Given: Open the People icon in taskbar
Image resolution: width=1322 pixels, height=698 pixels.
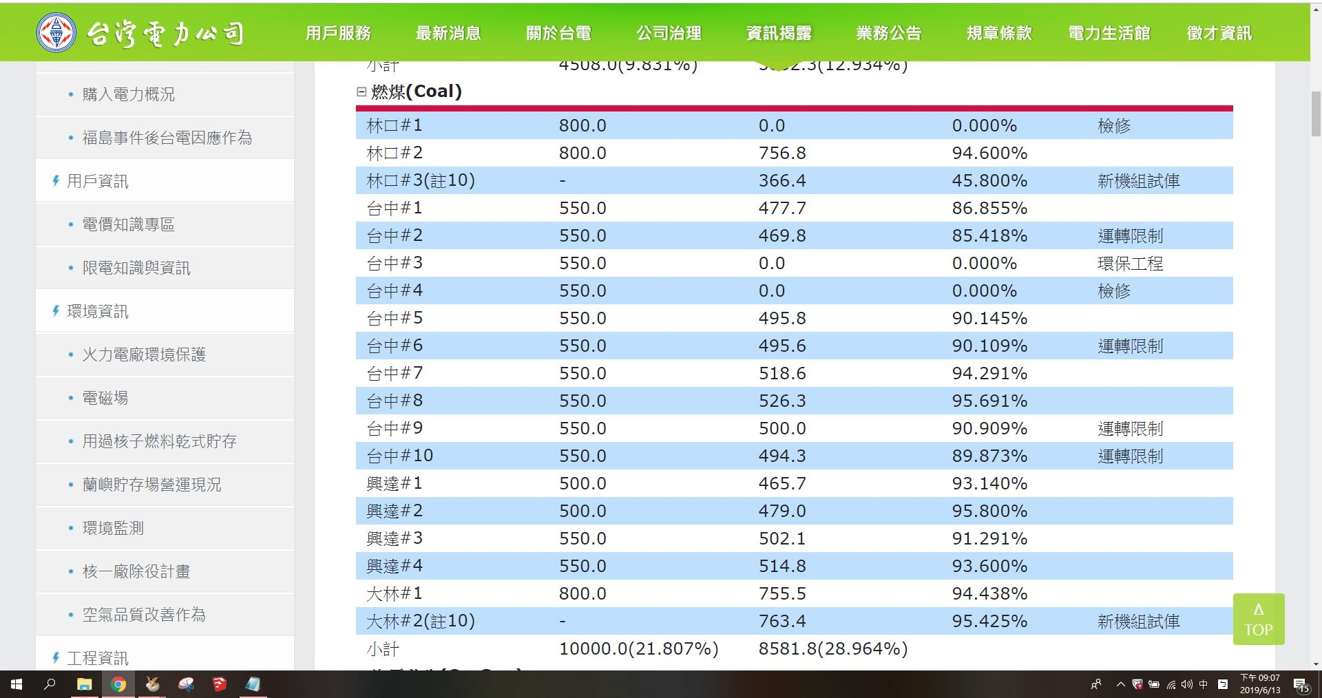Looking at the screenshot, I should 1096,684.
